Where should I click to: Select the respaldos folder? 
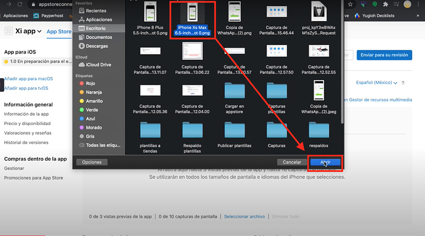318,134
